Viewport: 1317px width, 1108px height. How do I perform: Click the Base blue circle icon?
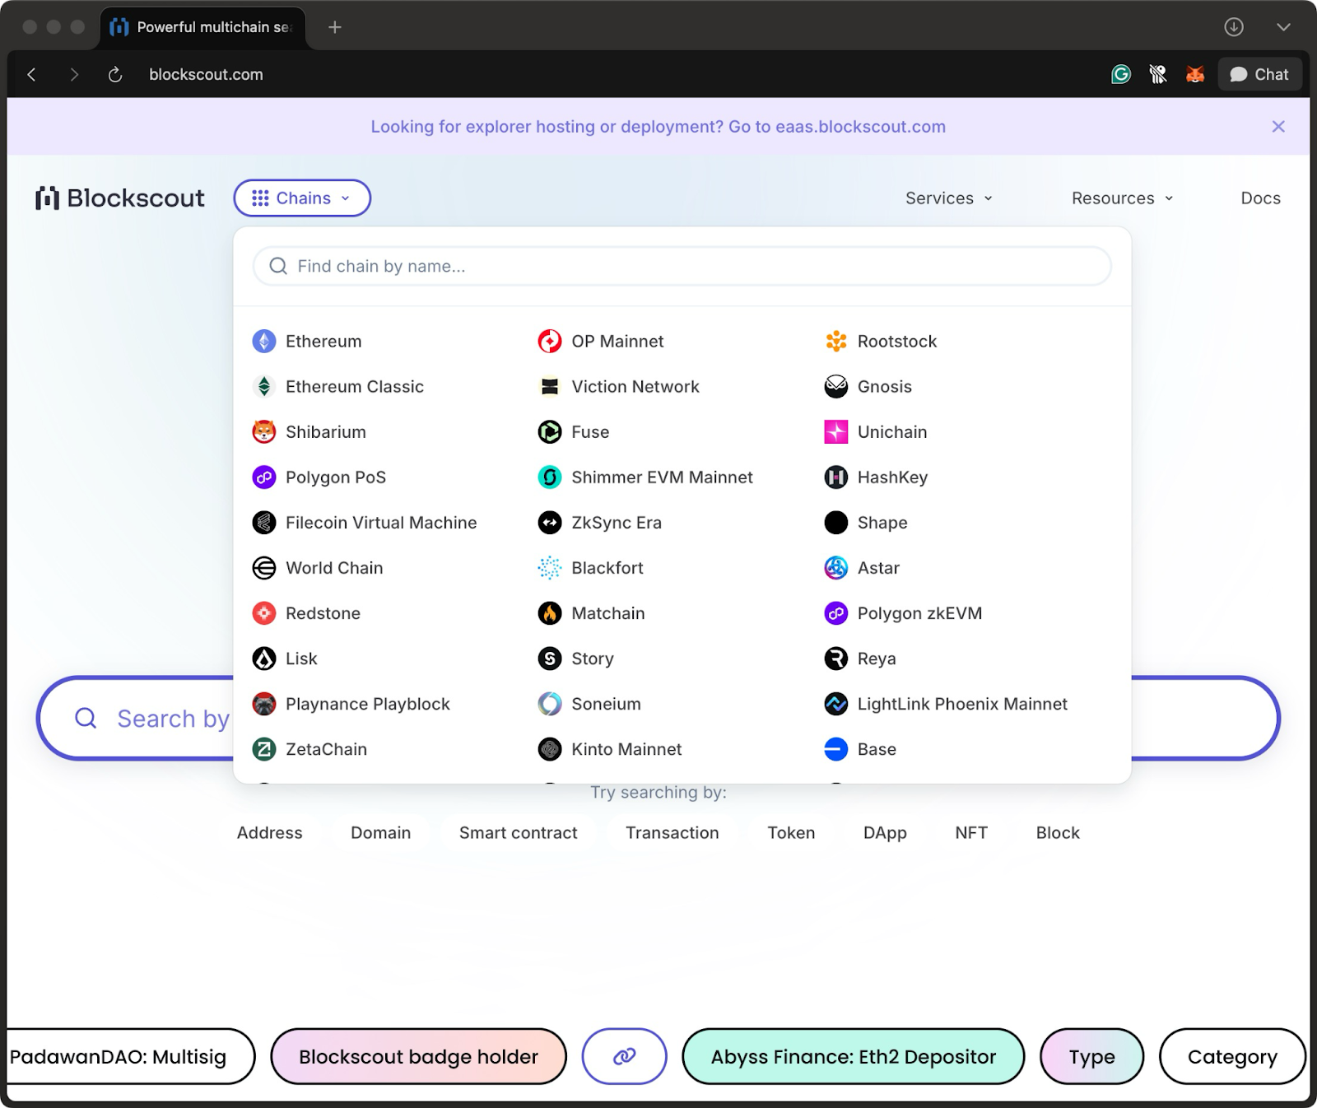836,749
